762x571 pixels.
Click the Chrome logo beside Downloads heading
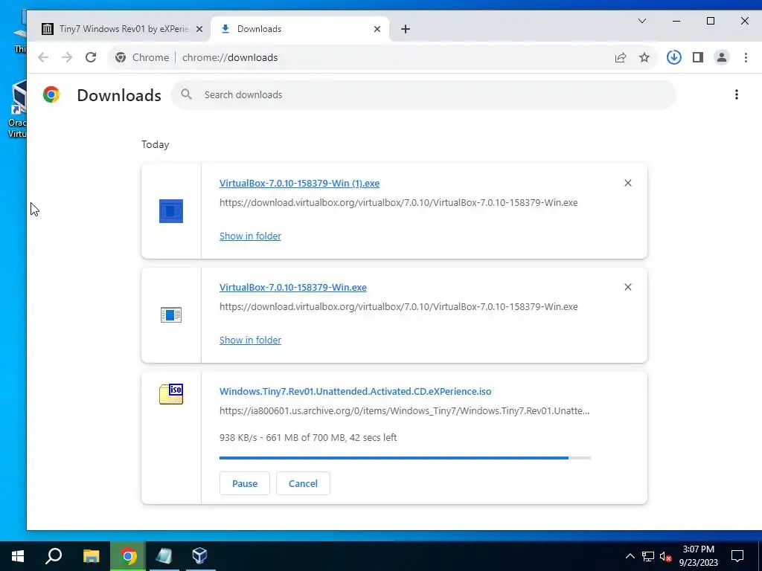point(51,94)
